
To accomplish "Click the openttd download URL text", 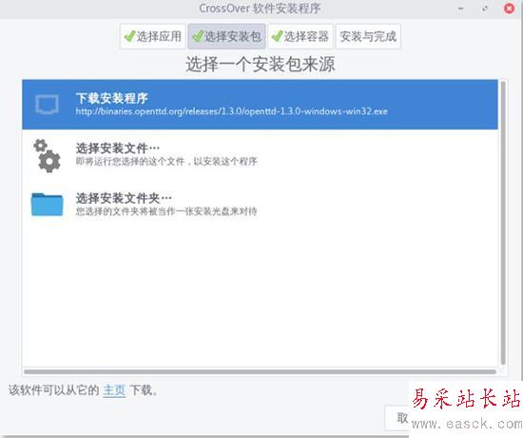I will [231, 111].
